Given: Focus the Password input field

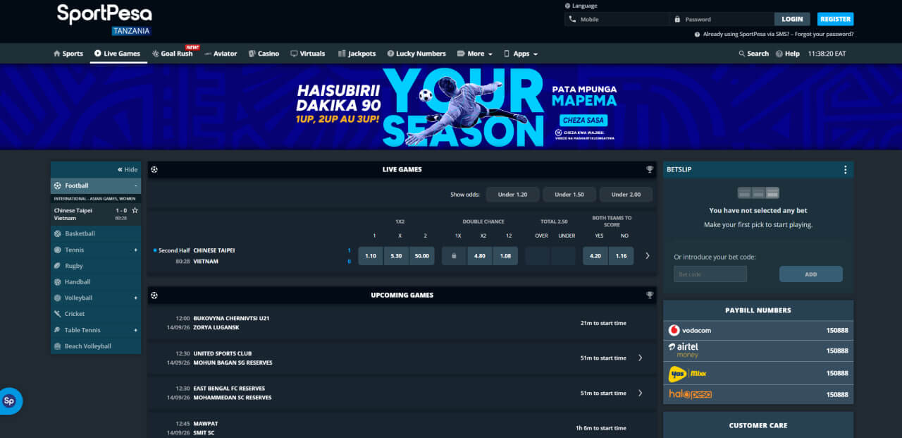Looking at the screenshot, I should pos(722,19).
